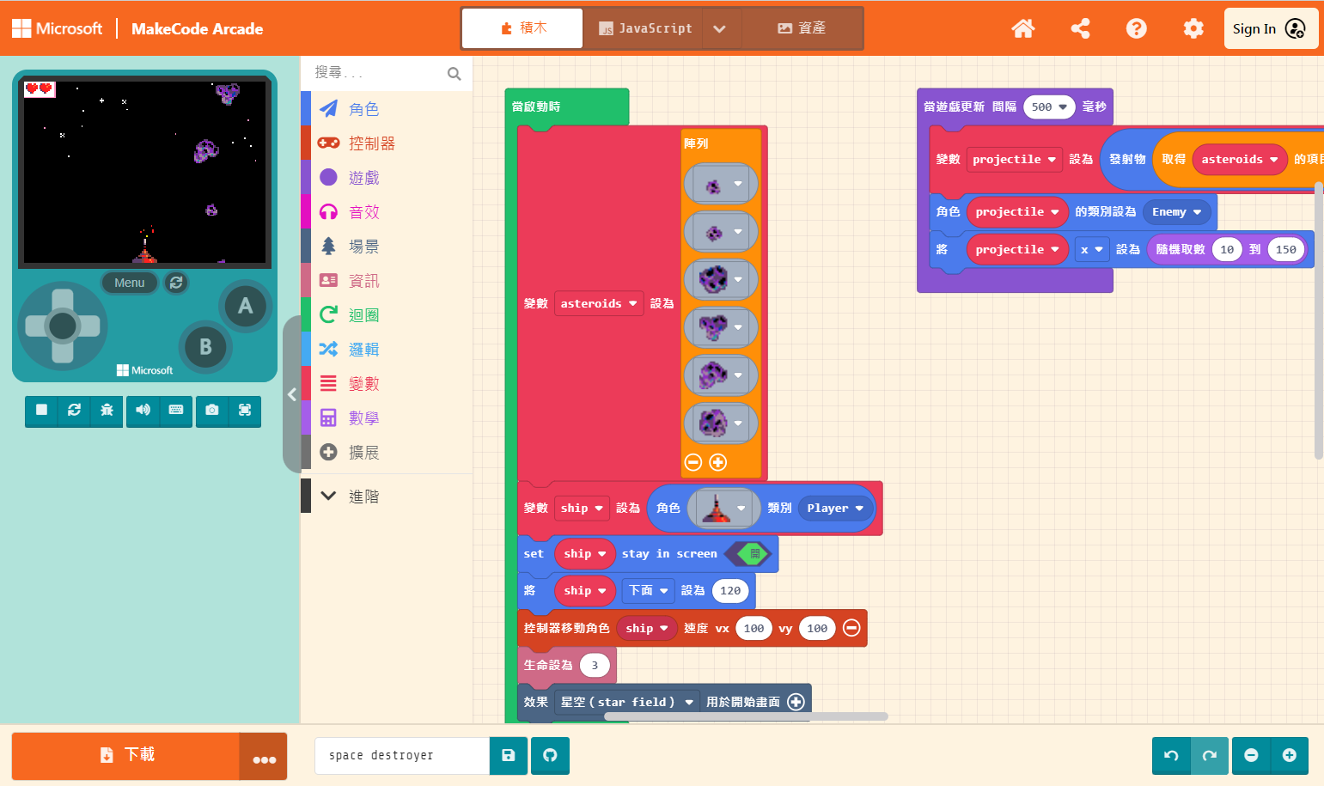Select the 積木 blocks tab

(522, 27)
